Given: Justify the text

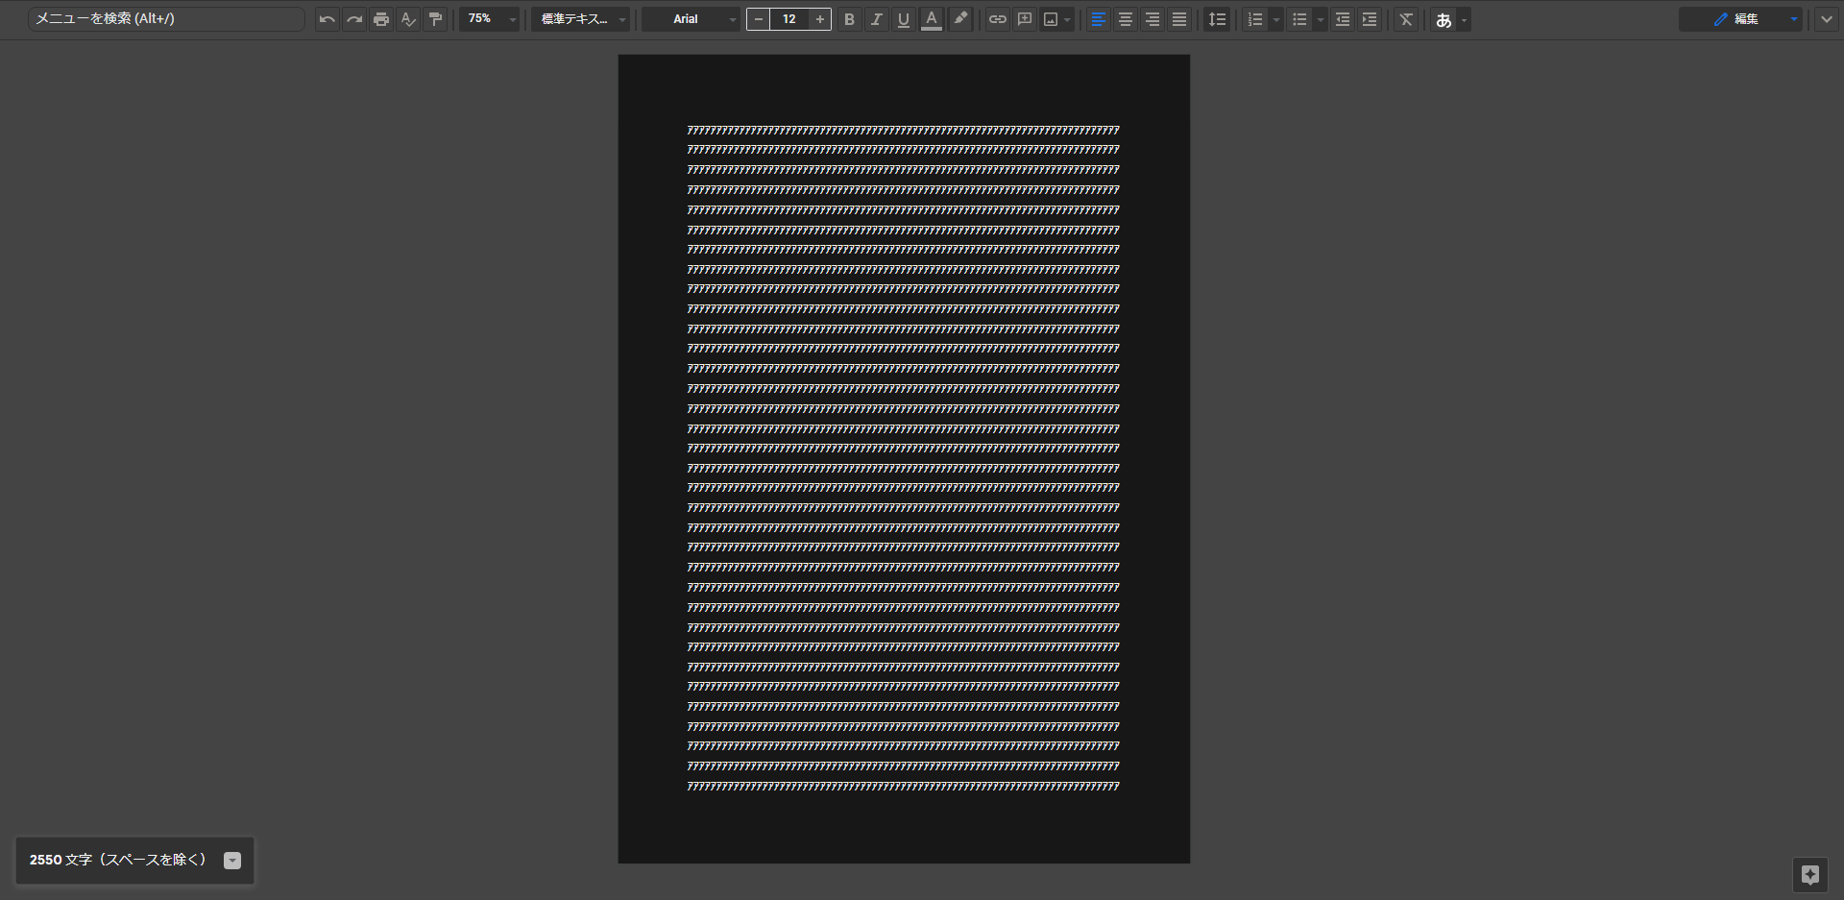Looking at the screenshot, I should click(x=1179, y=19).
